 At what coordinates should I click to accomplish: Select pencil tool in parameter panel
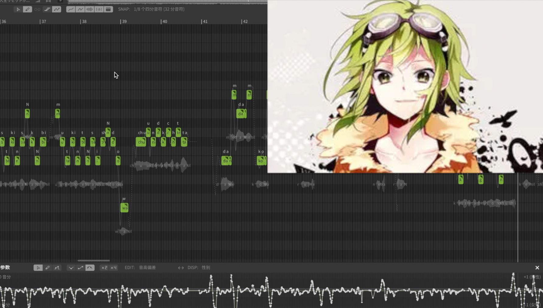47,268
